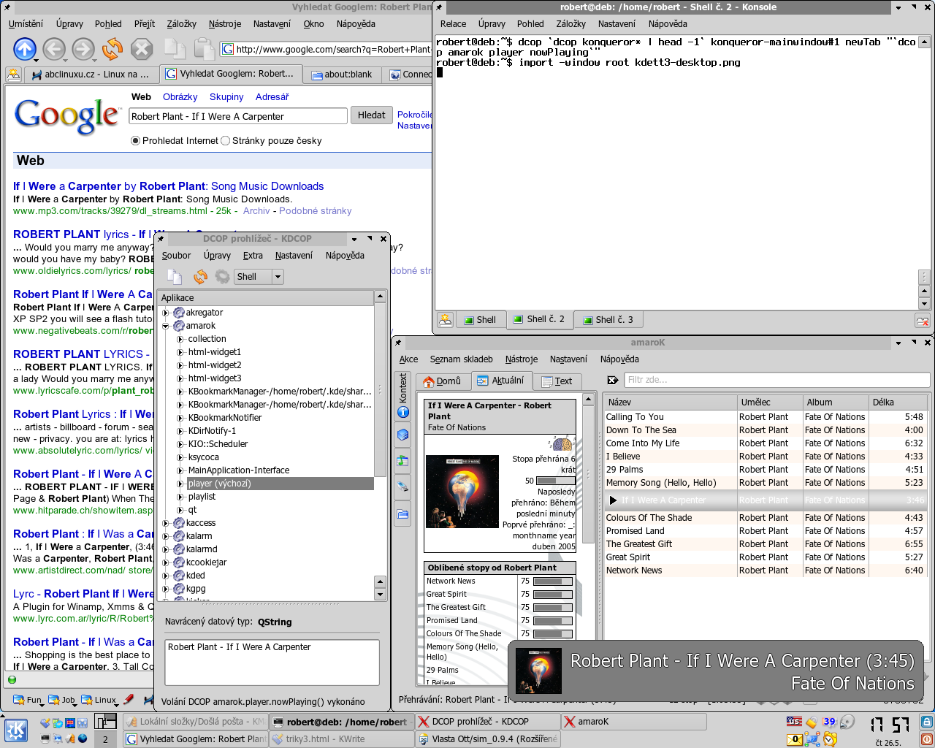Expand the kalarm node in KDCOP tree

coord(166,536)
